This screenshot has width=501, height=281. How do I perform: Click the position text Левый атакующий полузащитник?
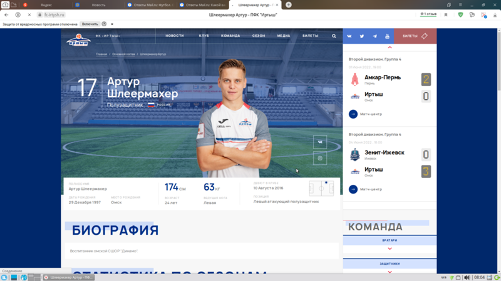tap(286, 201)
